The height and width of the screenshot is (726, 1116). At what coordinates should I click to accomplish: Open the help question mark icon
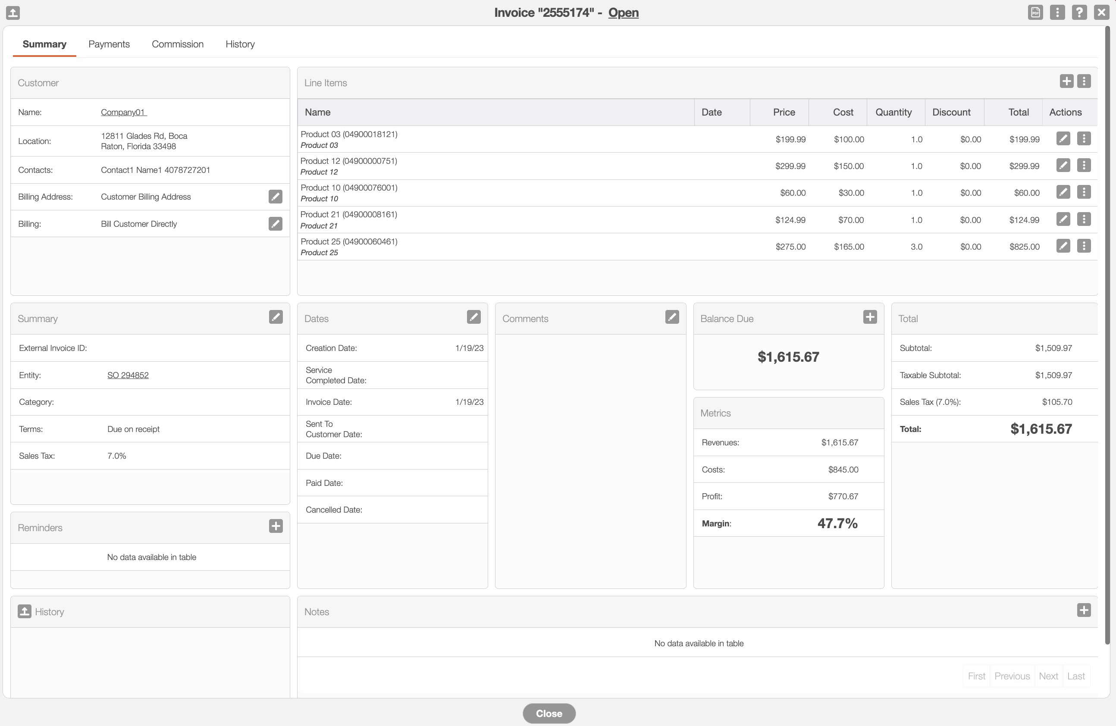[1079, 12]
